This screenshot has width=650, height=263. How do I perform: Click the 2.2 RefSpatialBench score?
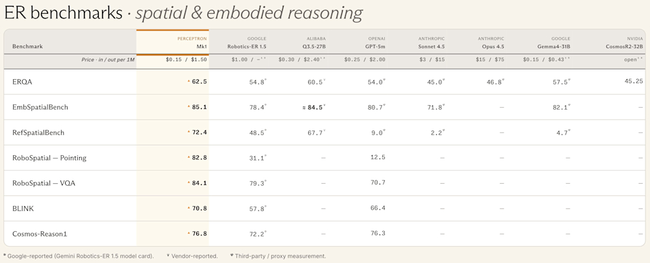[437, 132]
